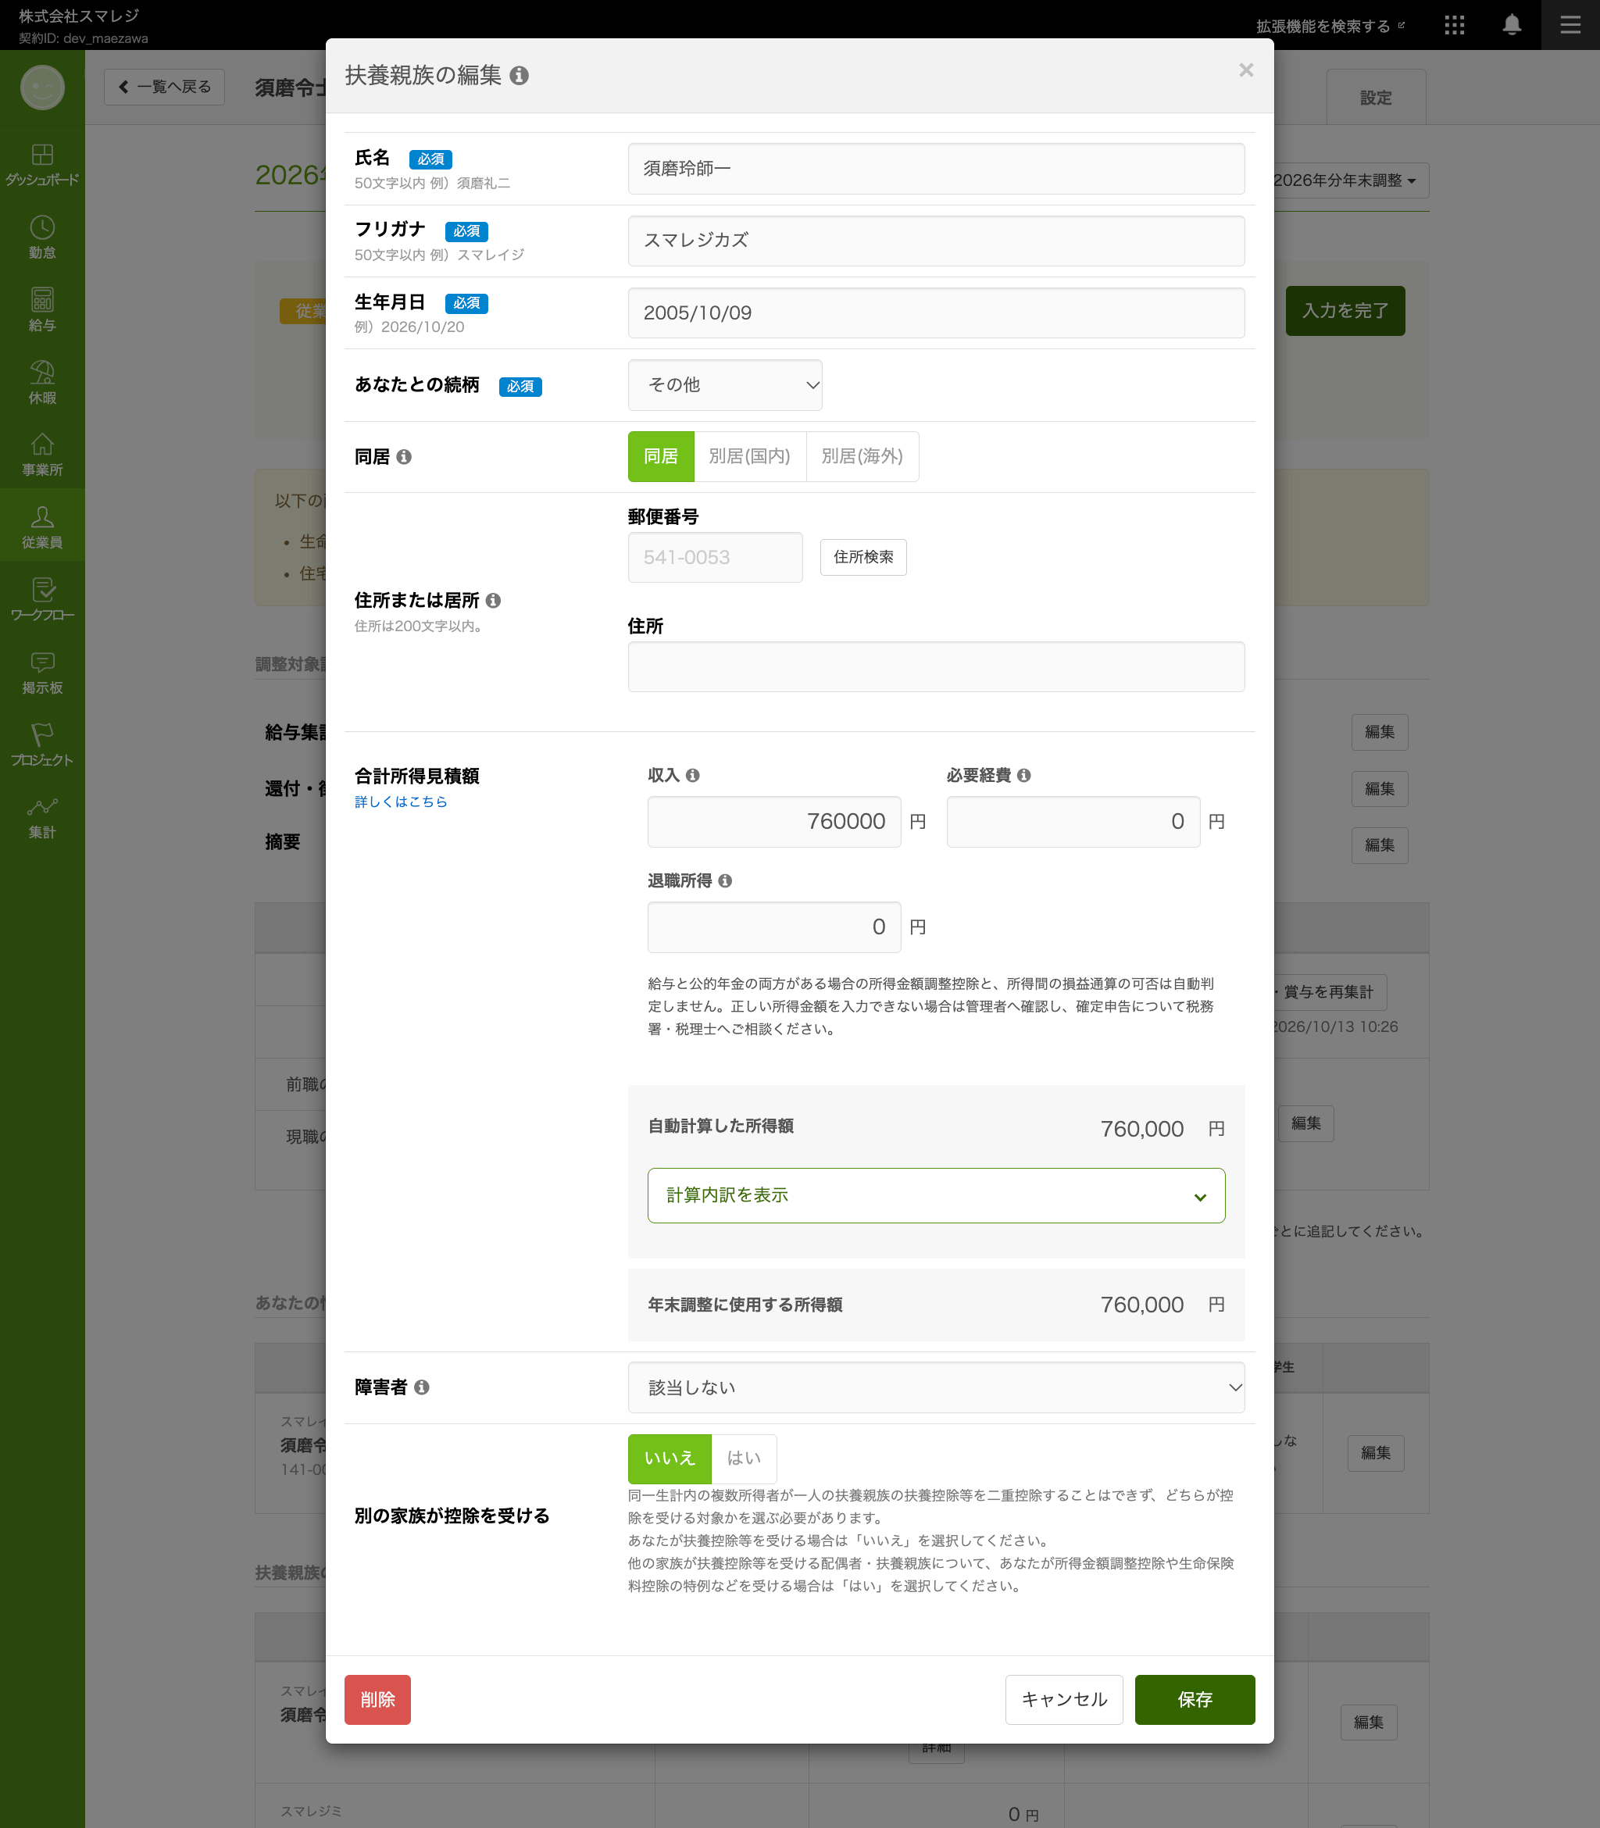
Task: Select はい for 別の家族が控除を受ける
Action: click(744, 1458)
